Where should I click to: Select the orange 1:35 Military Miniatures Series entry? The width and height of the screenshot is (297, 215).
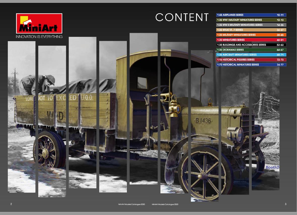click(251, 35)
